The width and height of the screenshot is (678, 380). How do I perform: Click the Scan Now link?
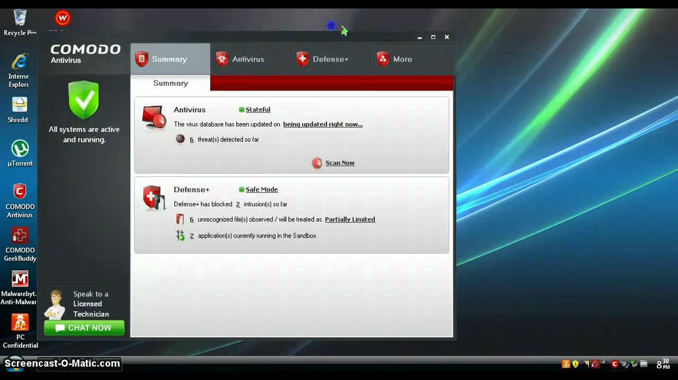pos(340,163)
